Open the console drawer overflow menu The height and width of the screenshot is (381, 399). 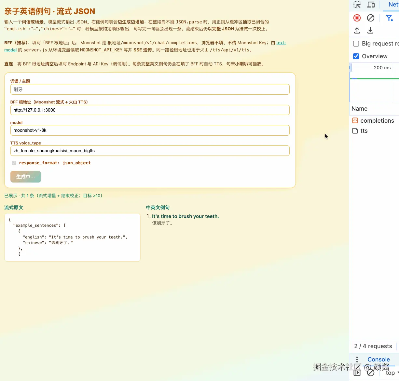click(x=357, y=359)
